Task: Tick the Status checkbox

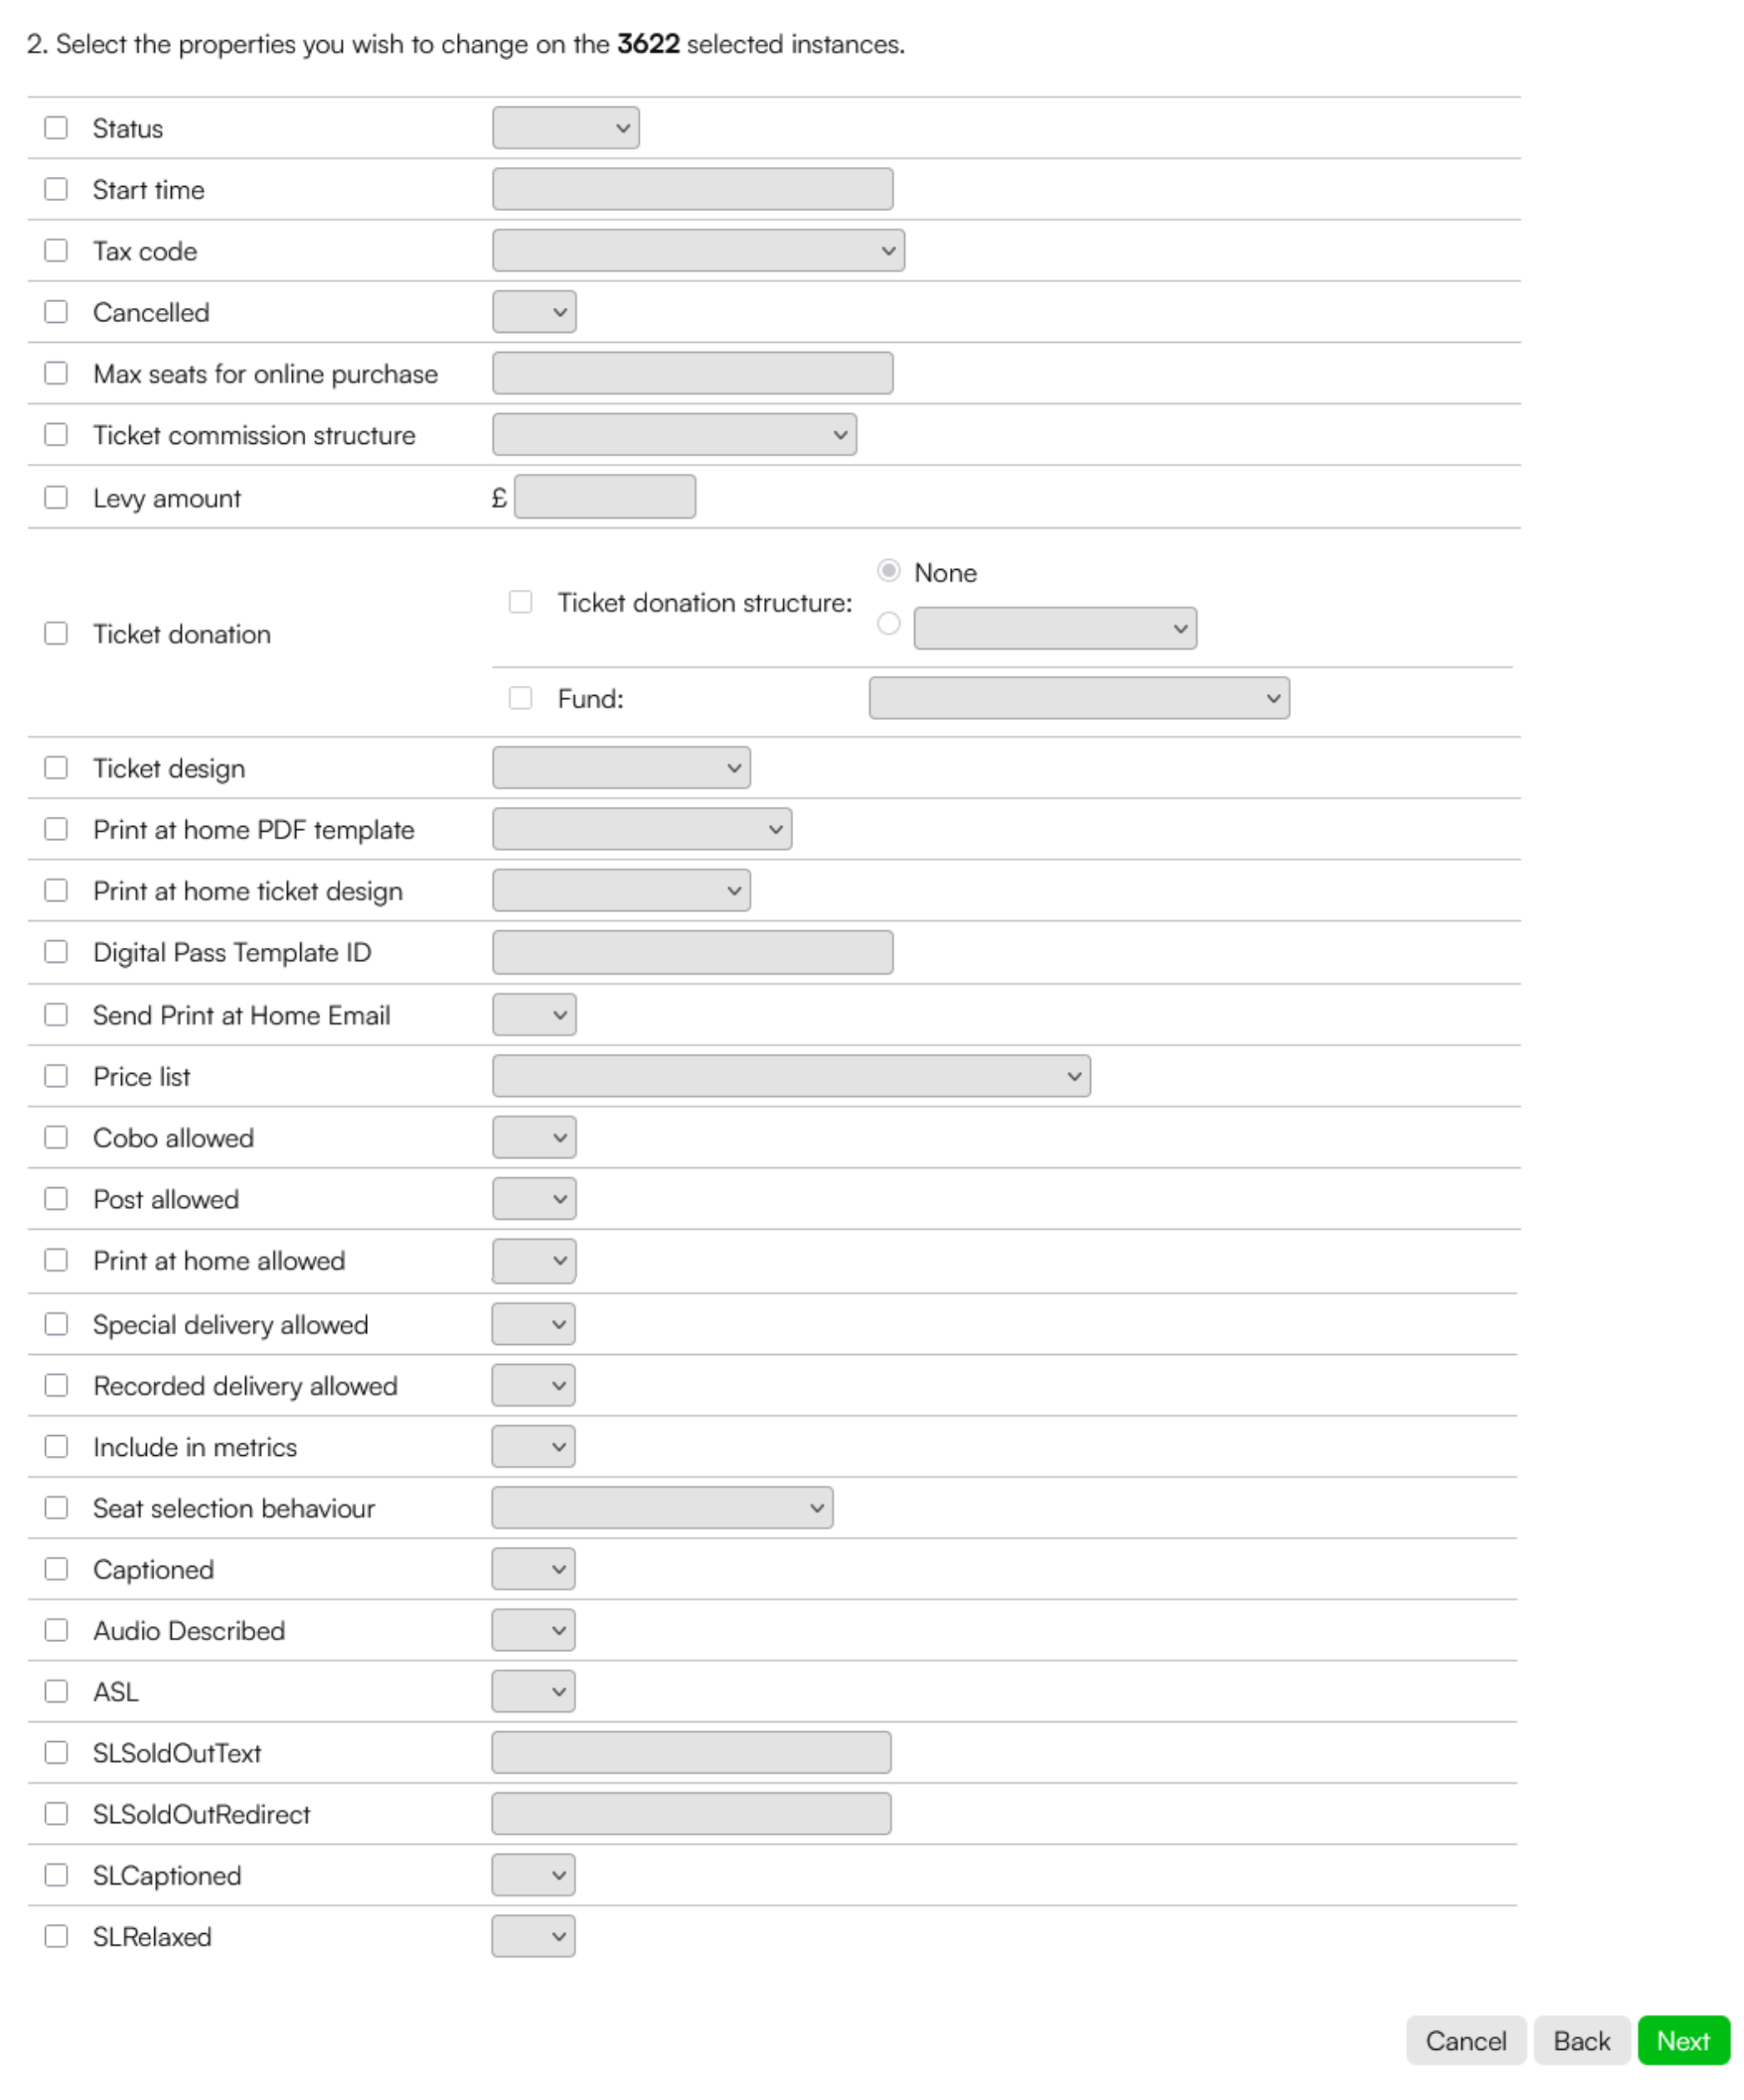Action: (56, 128)
